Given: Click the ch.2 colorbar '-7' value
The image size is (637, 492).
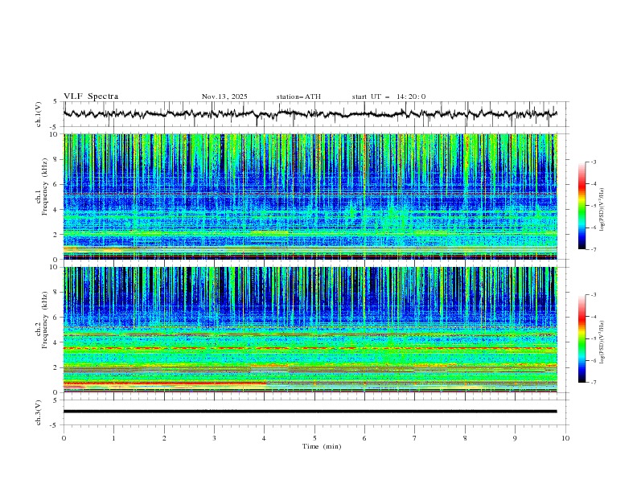Looking at the screenshot, I should coord(594,382).
